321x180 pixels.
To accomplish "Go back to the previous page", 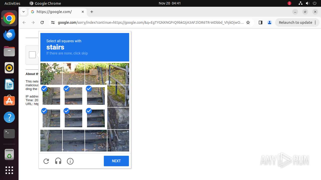I will click(x=24, y=22).
